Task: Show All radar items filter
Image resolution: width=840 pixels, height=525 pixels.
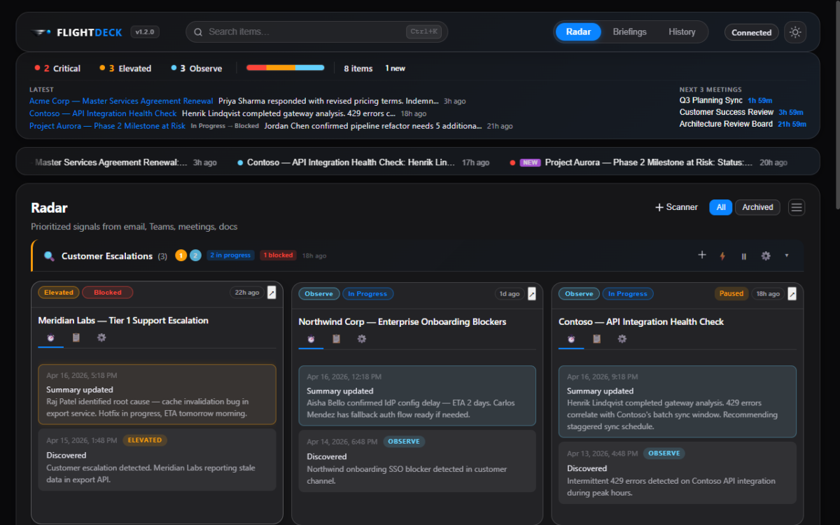Action: pyautogui.click(x=721, y=207)
